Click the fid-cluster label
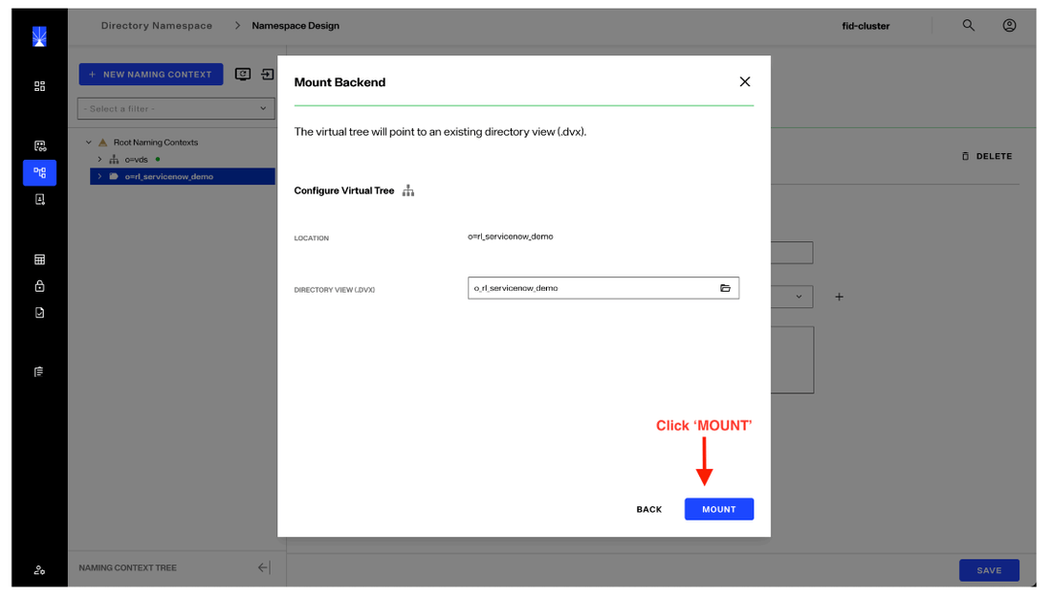This screenshot has height=599, width=1052. pyautogui.click(x=866, y=26)
